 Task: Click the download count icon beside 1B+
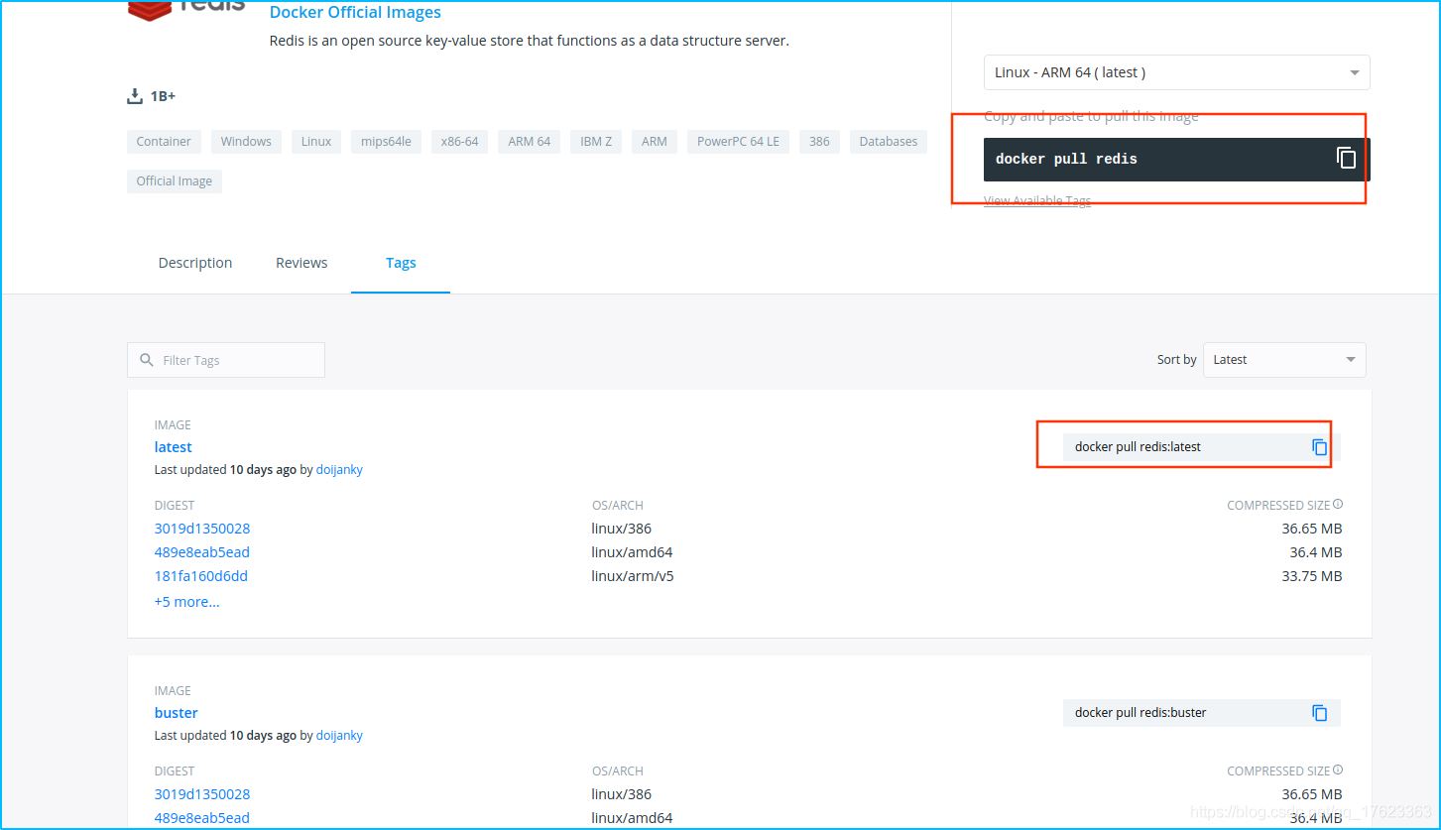point(135,96)
